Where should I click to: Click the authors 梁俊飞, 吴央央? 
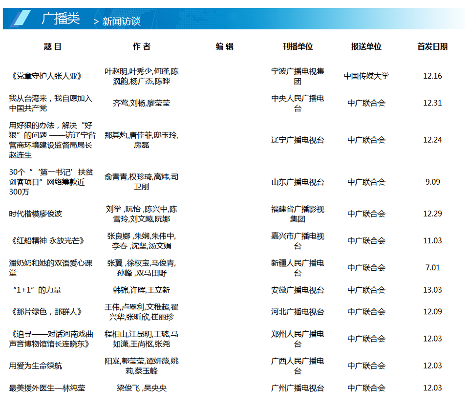coord(142,388)
